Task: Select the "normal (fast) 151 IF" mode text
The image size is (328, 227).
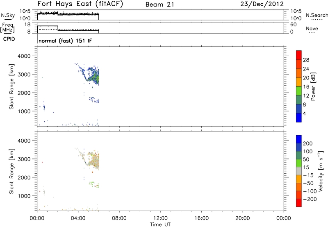Action: 65,41
